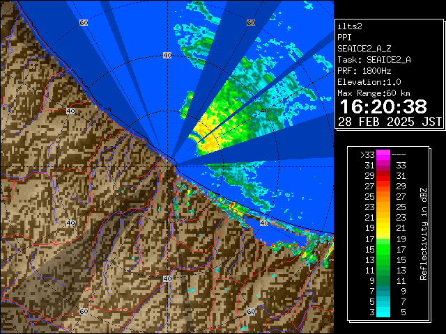Click the timestamp '16:20:38'
Image resolution: width=446 pixels, height=334 pixels.
(383, 106)
